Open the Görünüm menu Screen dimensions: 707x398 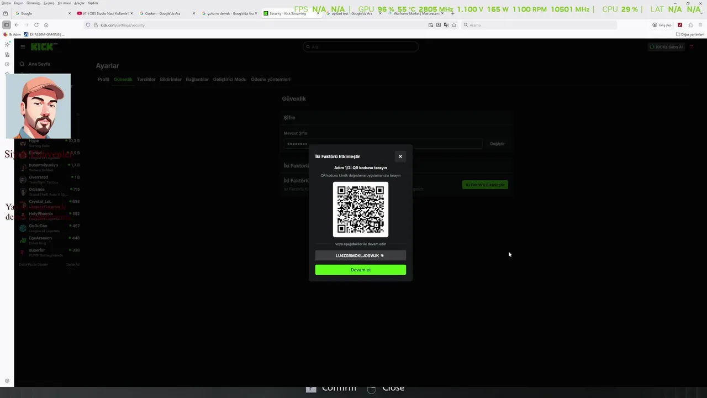pos(33,3)
